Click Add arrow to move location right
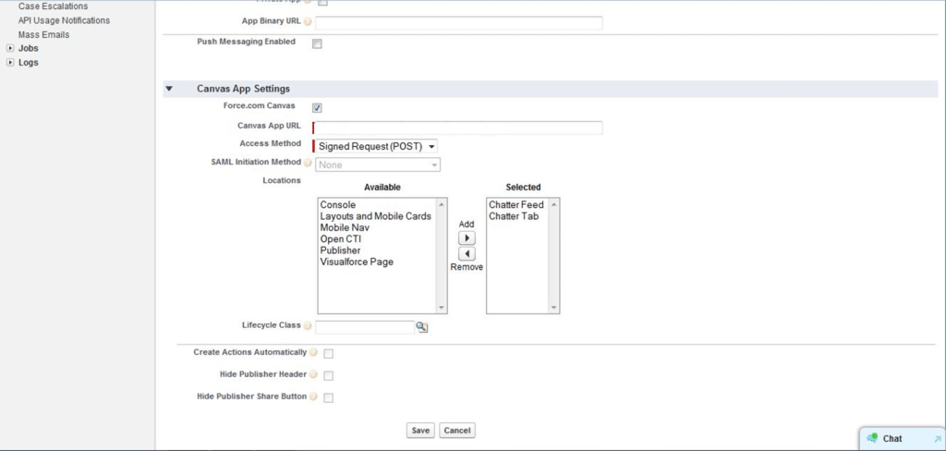The image size is (946, 451). pyautogui.click(x=467, y=238)
